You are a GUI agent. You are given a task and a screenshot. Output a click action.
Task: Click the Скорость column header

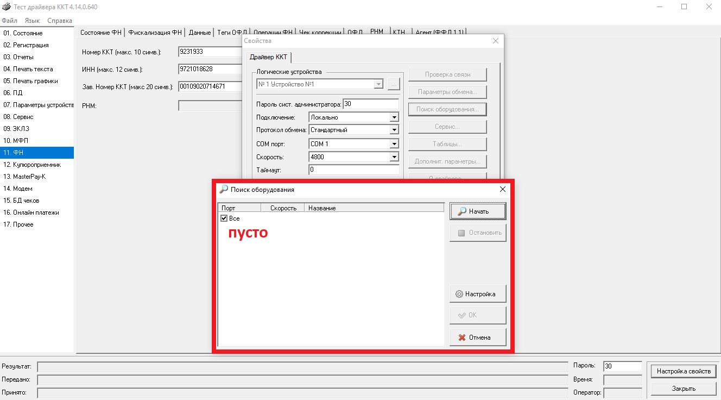pyautogui.click(x=283, y=208)
